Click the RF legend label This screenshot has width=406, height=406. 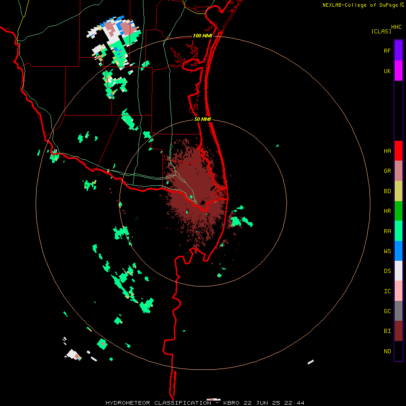click(387, 51)
